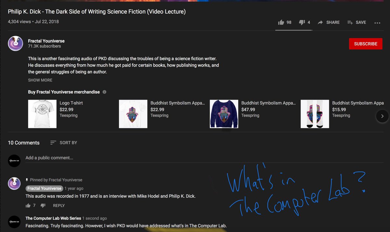Click Computer Lab avatar on newest comment
Image resolution: width=390 pixels, height=232 pixels.
[x=14, y=221]
